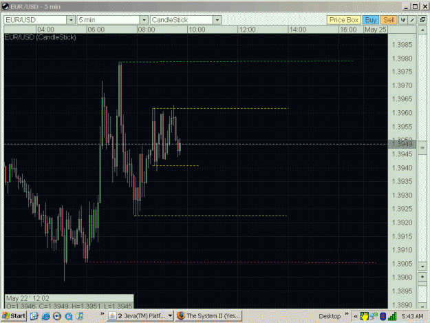The width and height of the screenshot is (430, 323).
Task: Click the upper yellow dashed line near 1.3960
Action: [220, 108]
